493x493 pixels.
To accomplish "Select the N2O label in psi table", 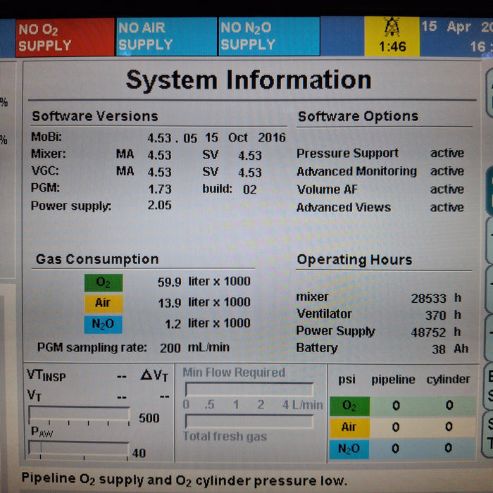I will (x=349, y=448).
